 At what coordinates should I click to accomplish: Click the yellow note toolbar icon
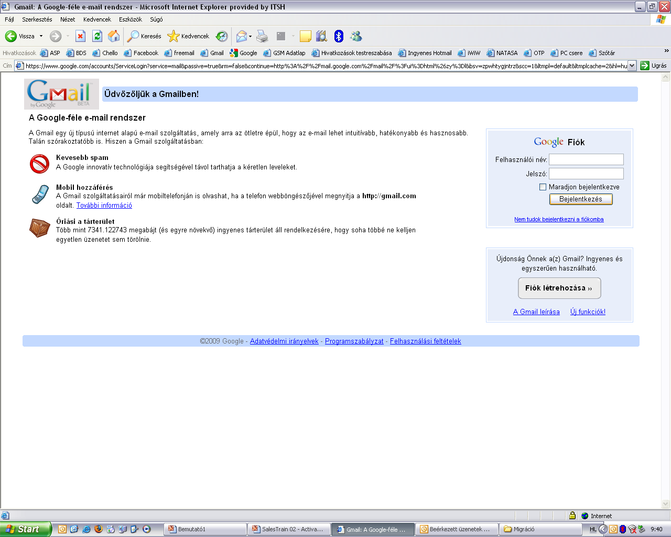(x=306, y=36)
